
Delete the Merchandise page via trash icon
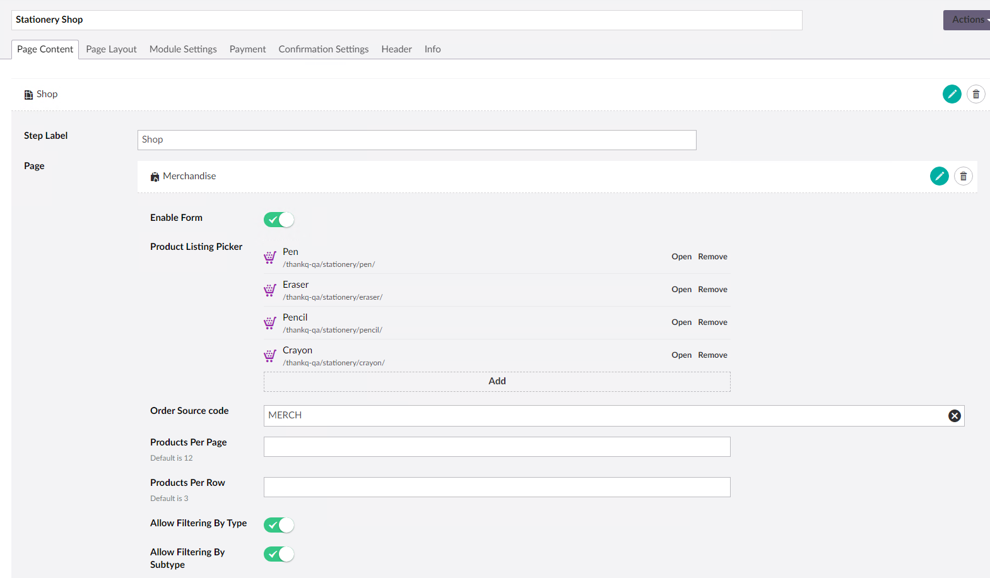click(x=963, y=176)
